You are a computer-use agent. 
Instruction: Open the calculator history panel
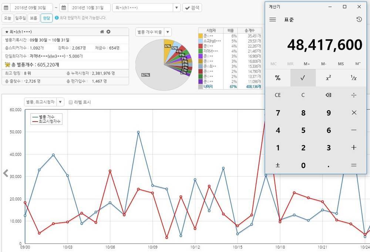(x=359, y=20)
